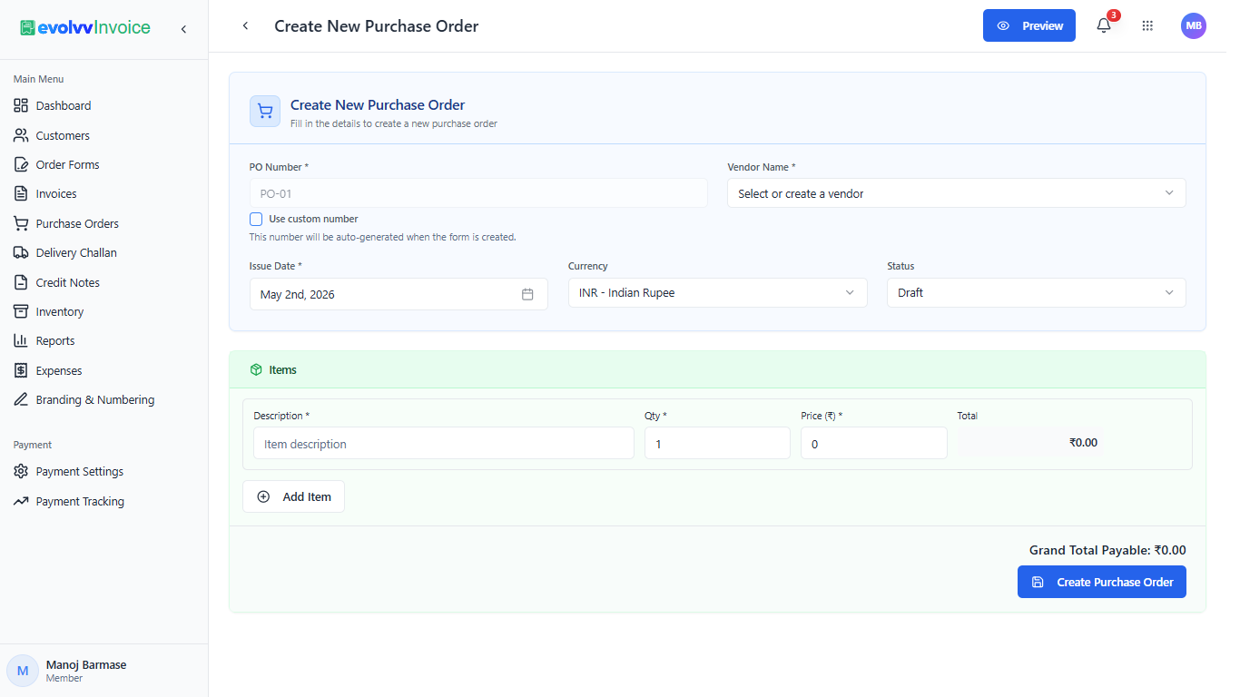Click the evolvvInvoice logo
This screenshot has width=1240, height=697.
pyautogui.click(x=85, y=28)
